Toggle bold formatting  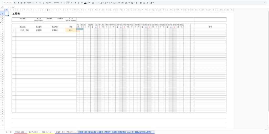75,3
